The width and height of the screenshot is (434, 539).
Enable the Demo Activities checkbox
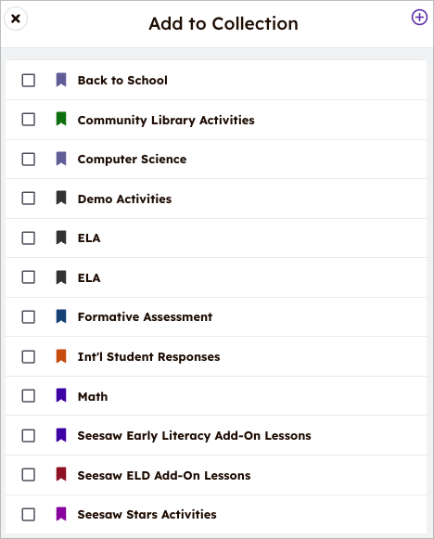pos(28,199)
